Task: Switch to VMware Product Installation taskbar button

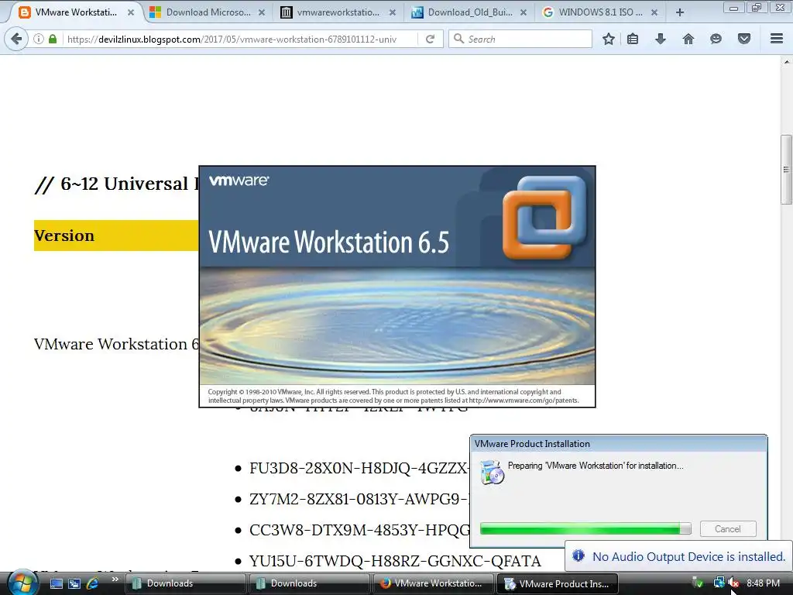Action: point(558,583)
